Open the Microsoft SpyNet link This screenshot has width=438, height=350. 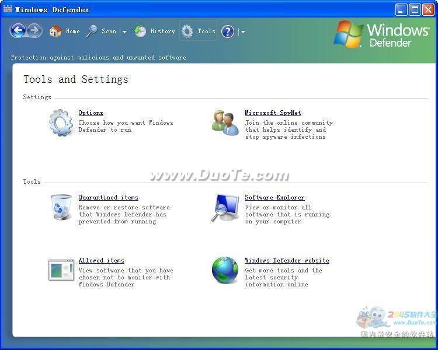(273, 113)
